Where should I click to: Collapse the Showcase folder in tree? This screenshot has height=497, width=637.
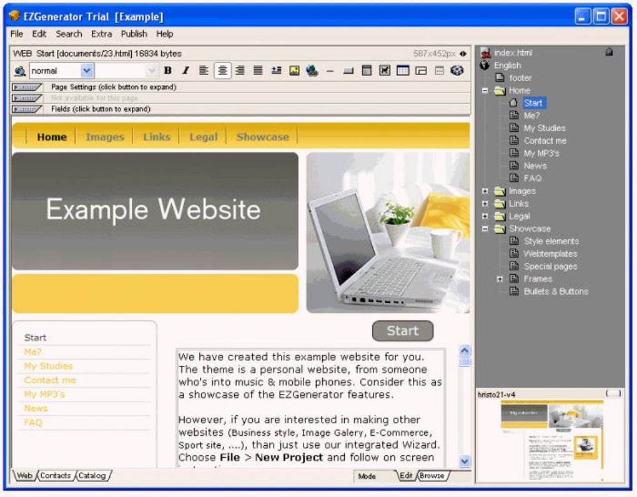pos(485,229)
